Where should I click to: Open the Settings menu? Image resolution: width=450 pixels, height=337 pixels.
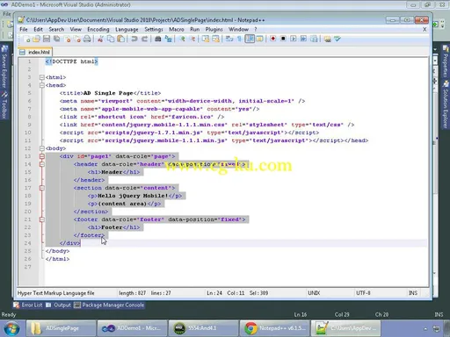click(154, 29)
